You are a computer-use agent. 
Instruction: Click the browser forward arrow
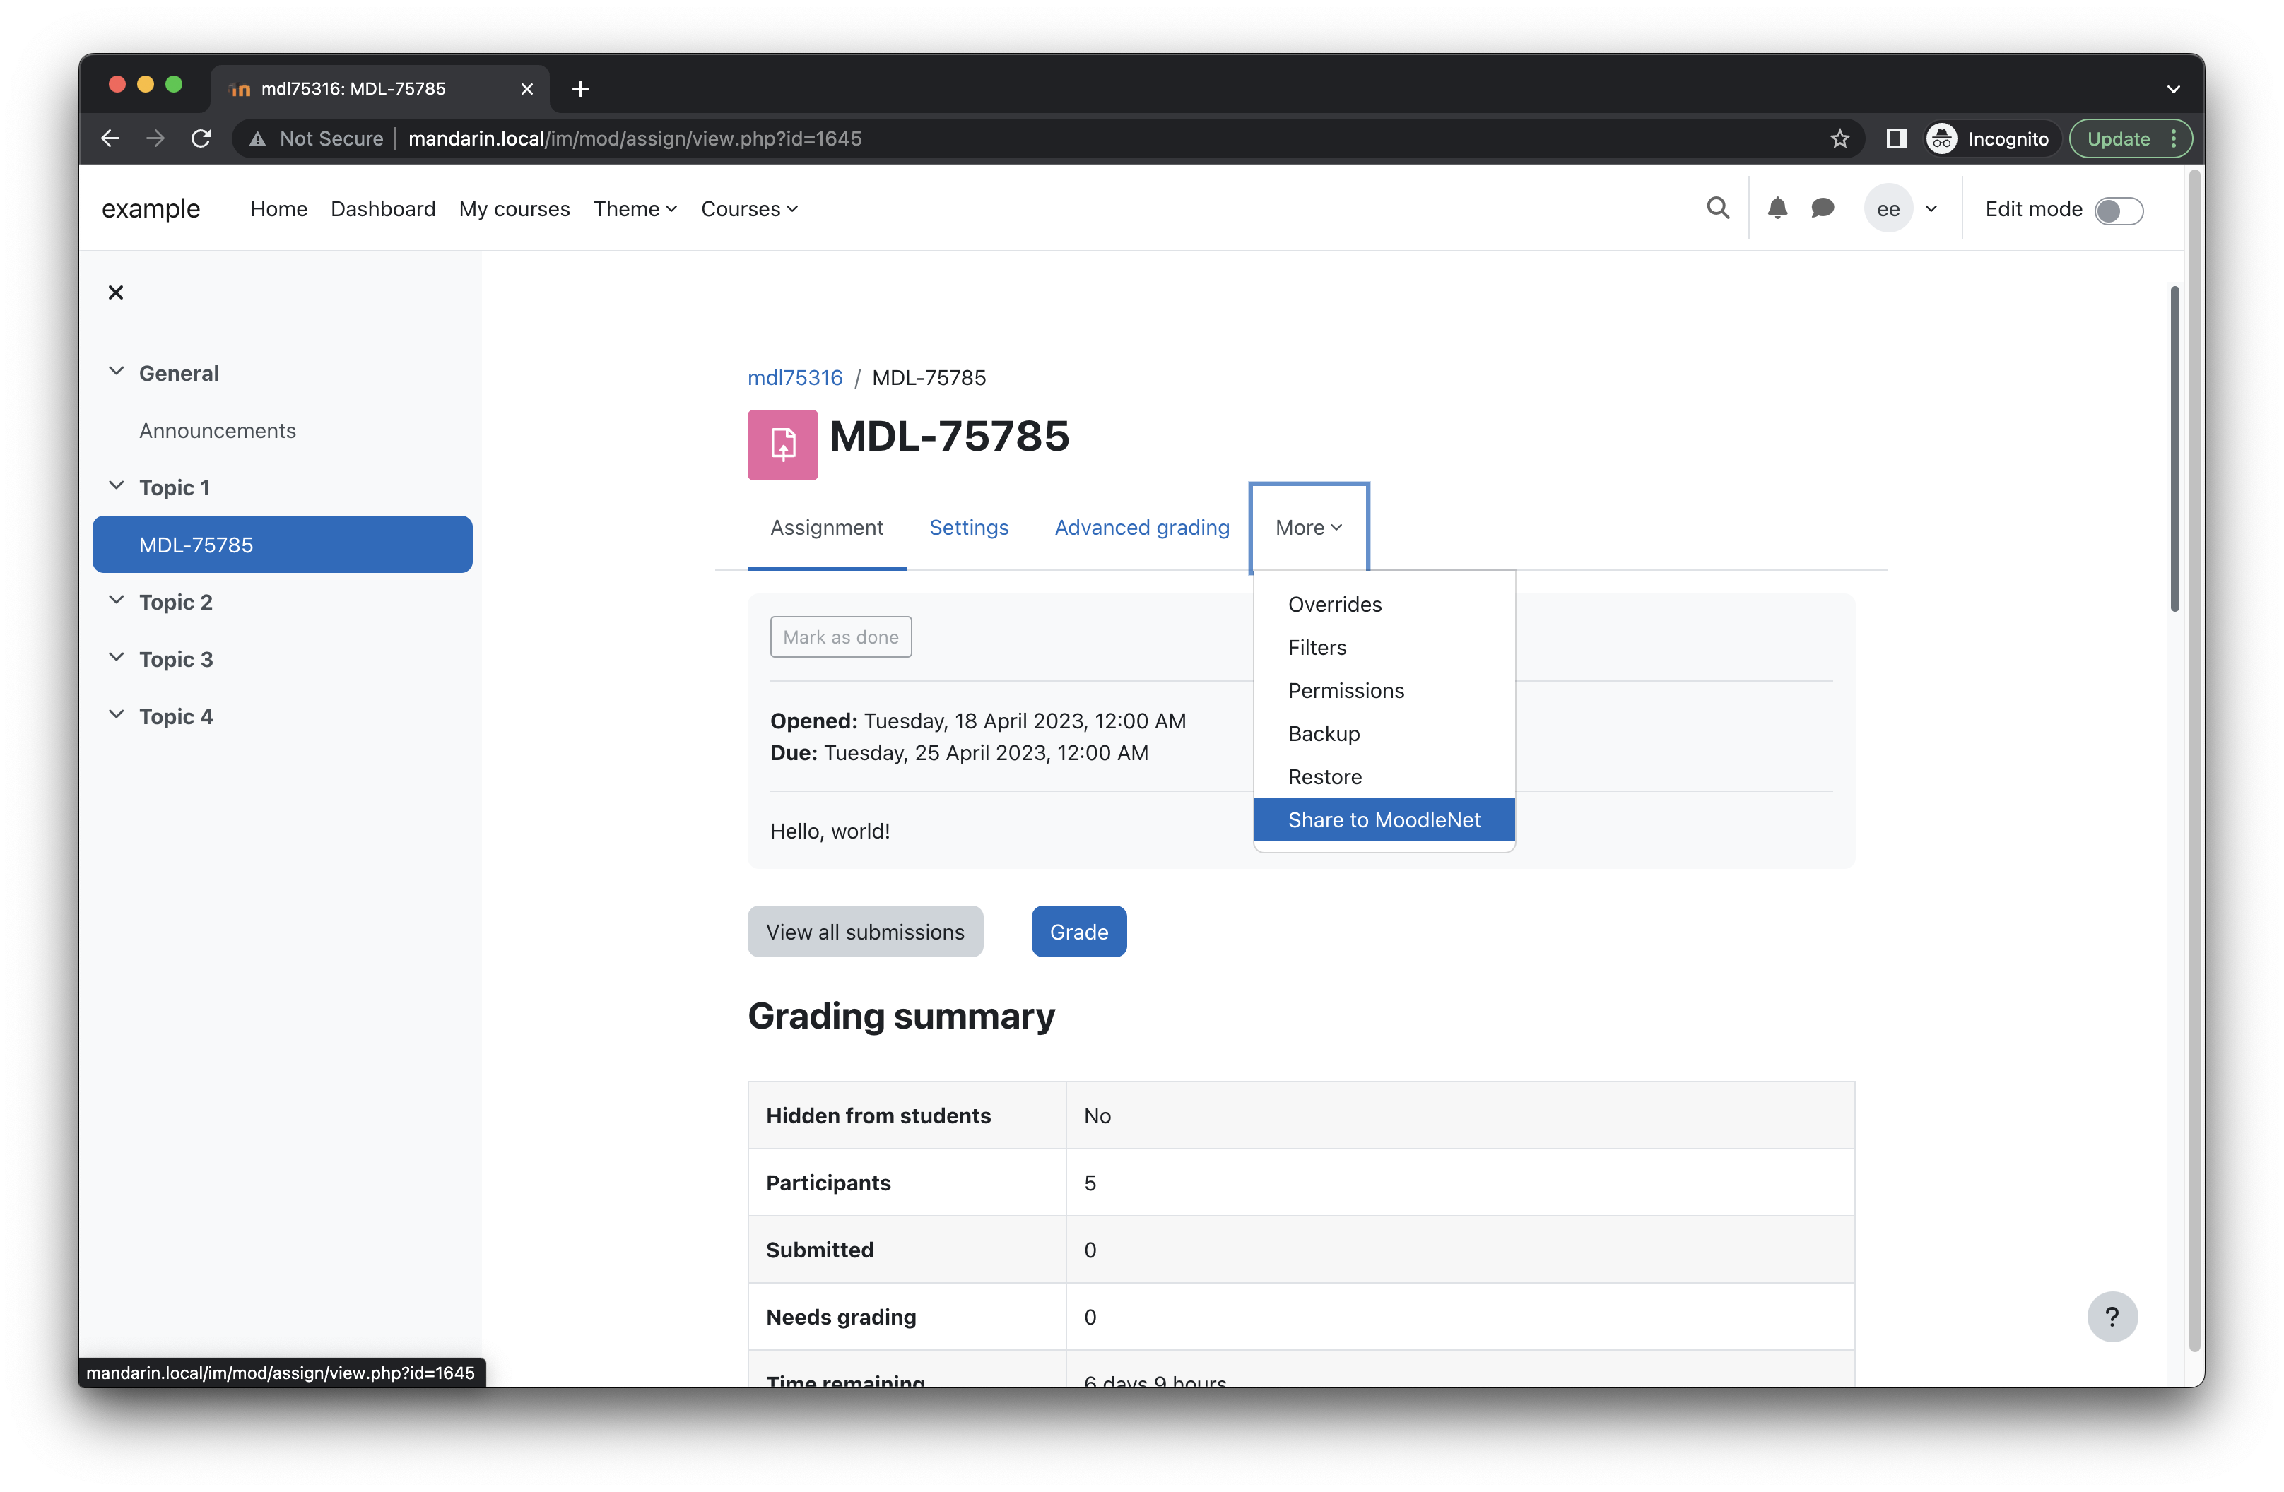(155, 138)
